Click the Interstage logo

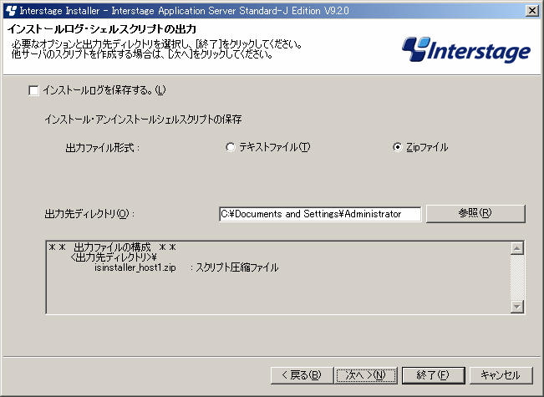(x=465, y=50)
